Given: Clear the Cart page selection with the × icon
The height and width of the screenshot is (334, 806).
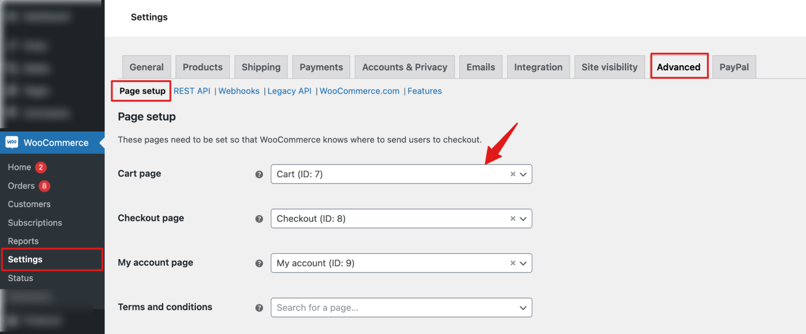Looking at the screenshot, I should (x=512, y=174).
